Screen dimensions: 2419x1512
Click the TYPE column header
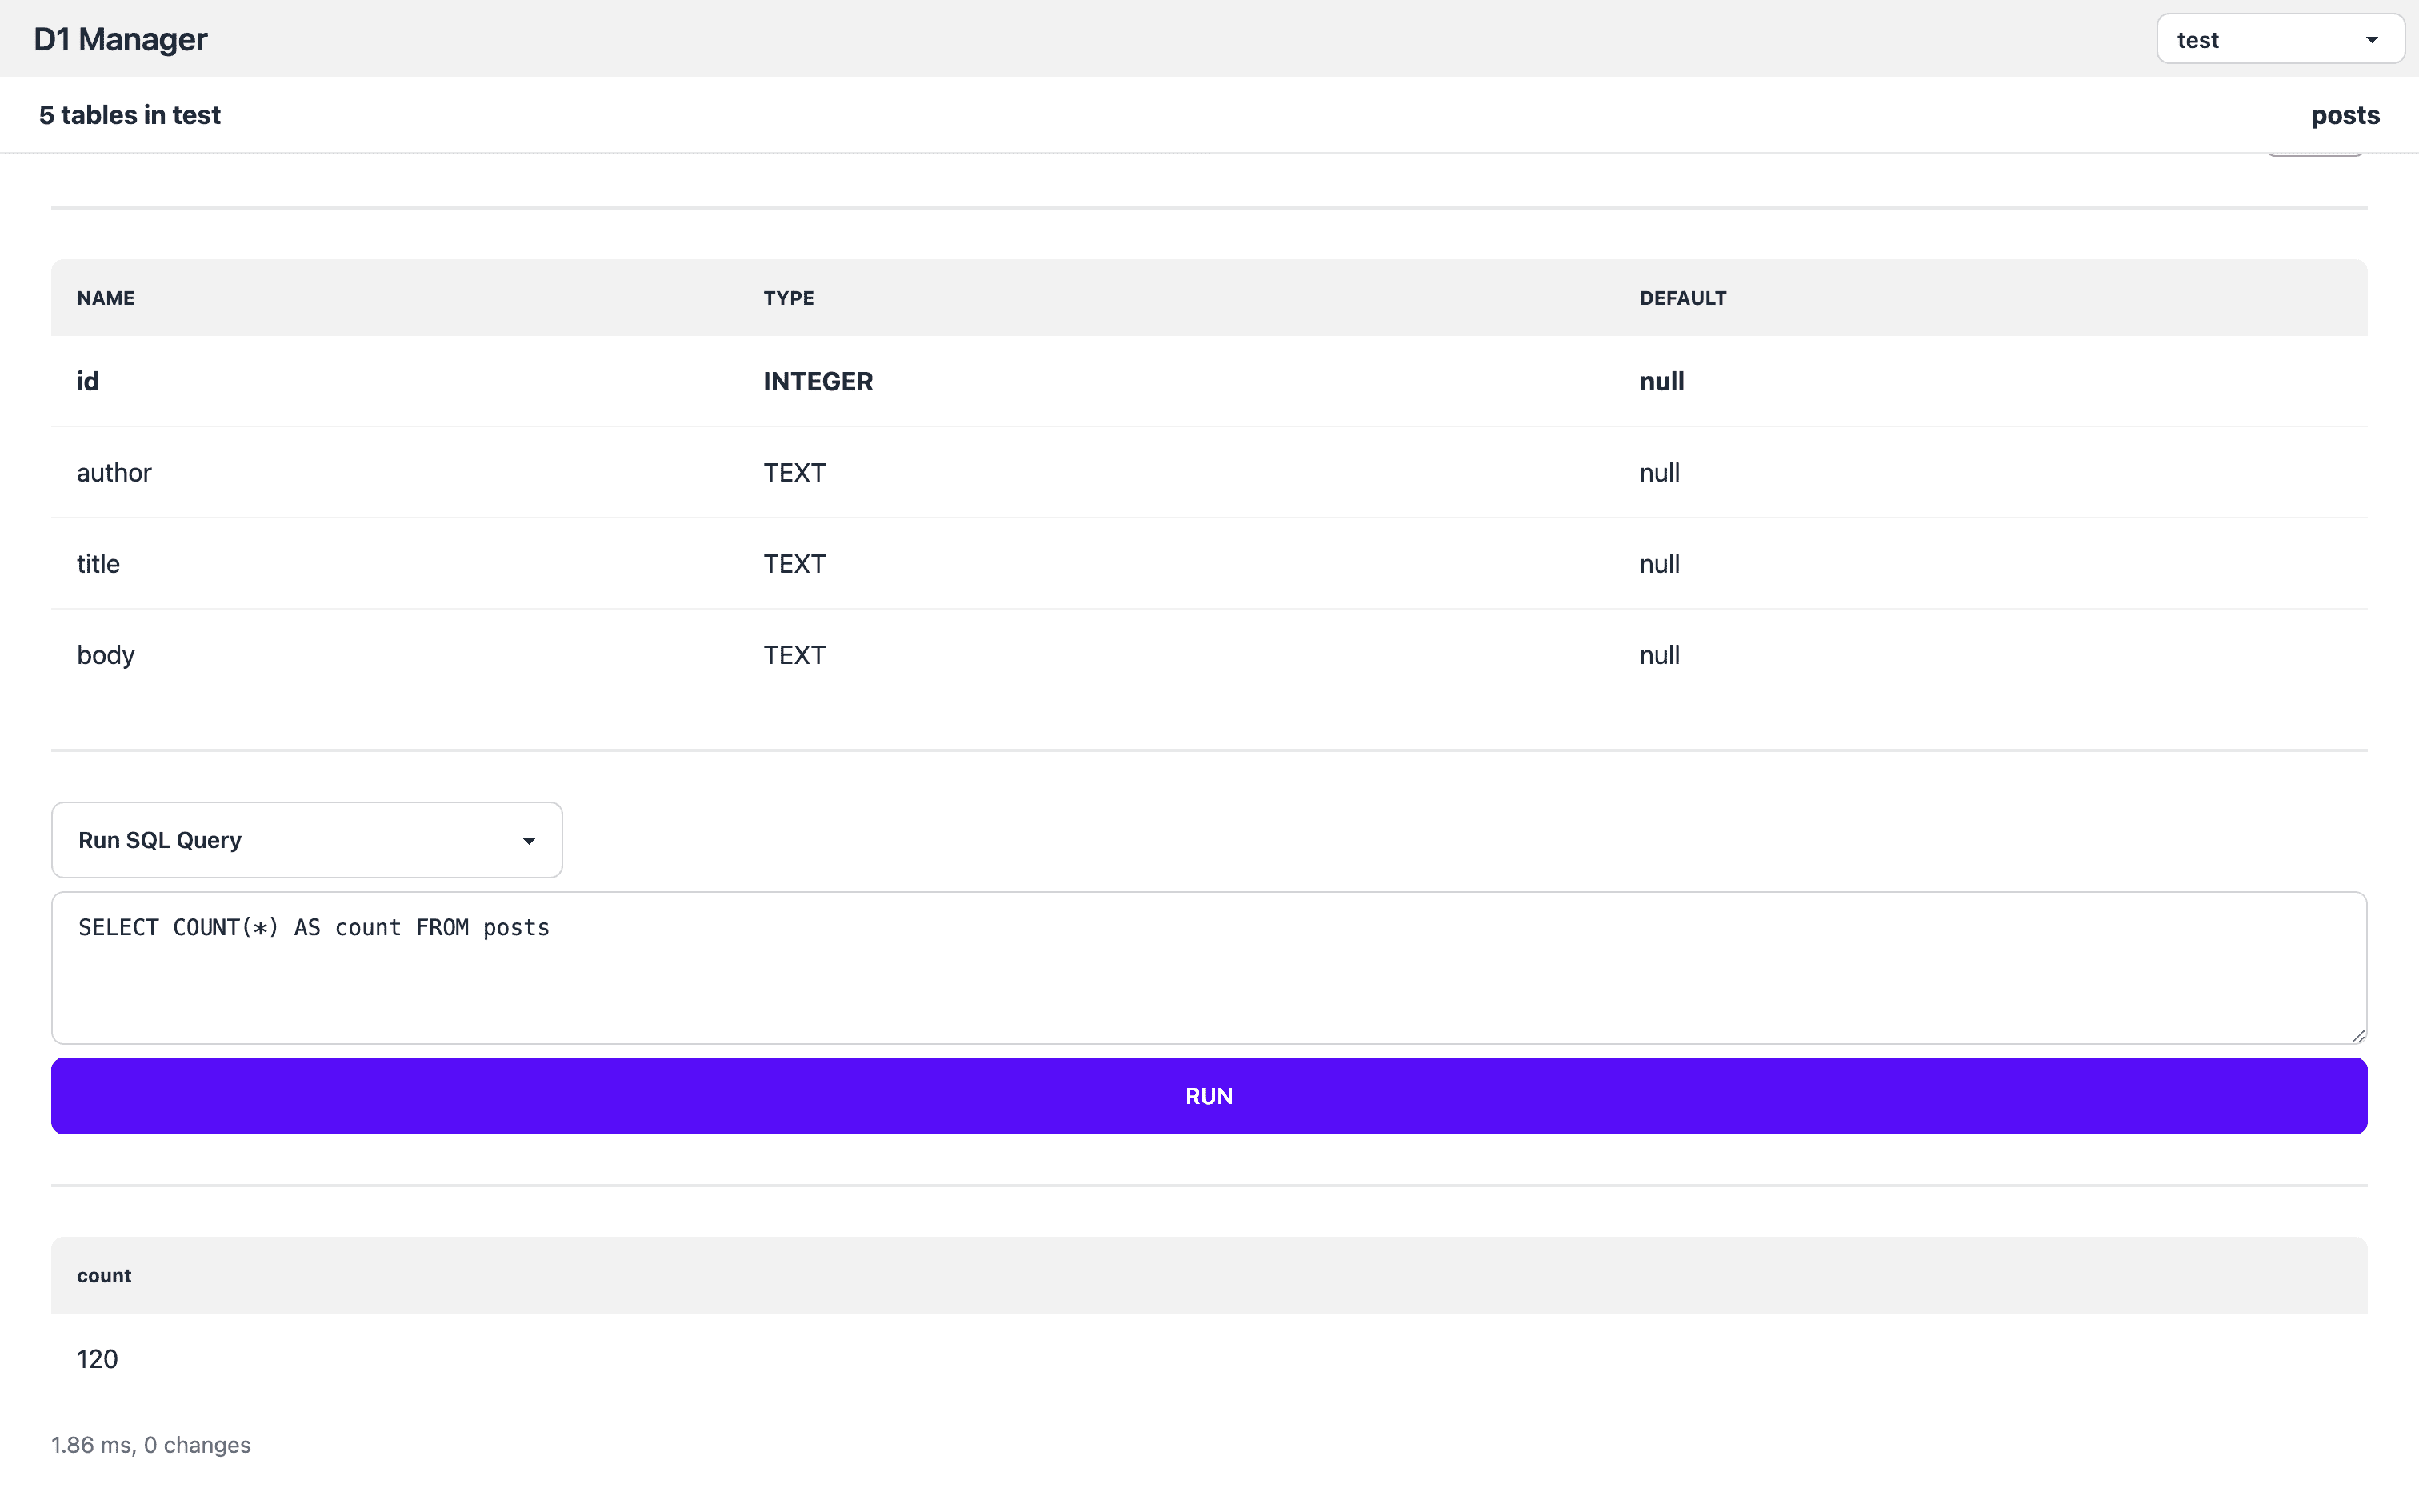pyautogui.click(x=789, y=298)
